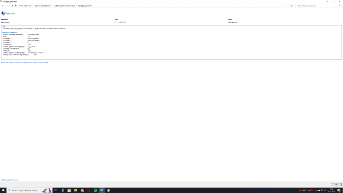Open the notification center icon

(x=339, y=190)
